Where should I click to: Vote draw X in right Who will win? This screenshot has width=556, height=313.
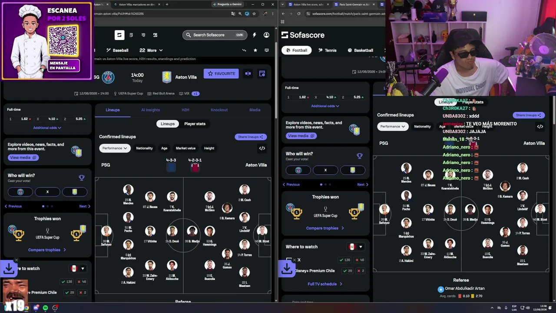[x=325, y=170]
